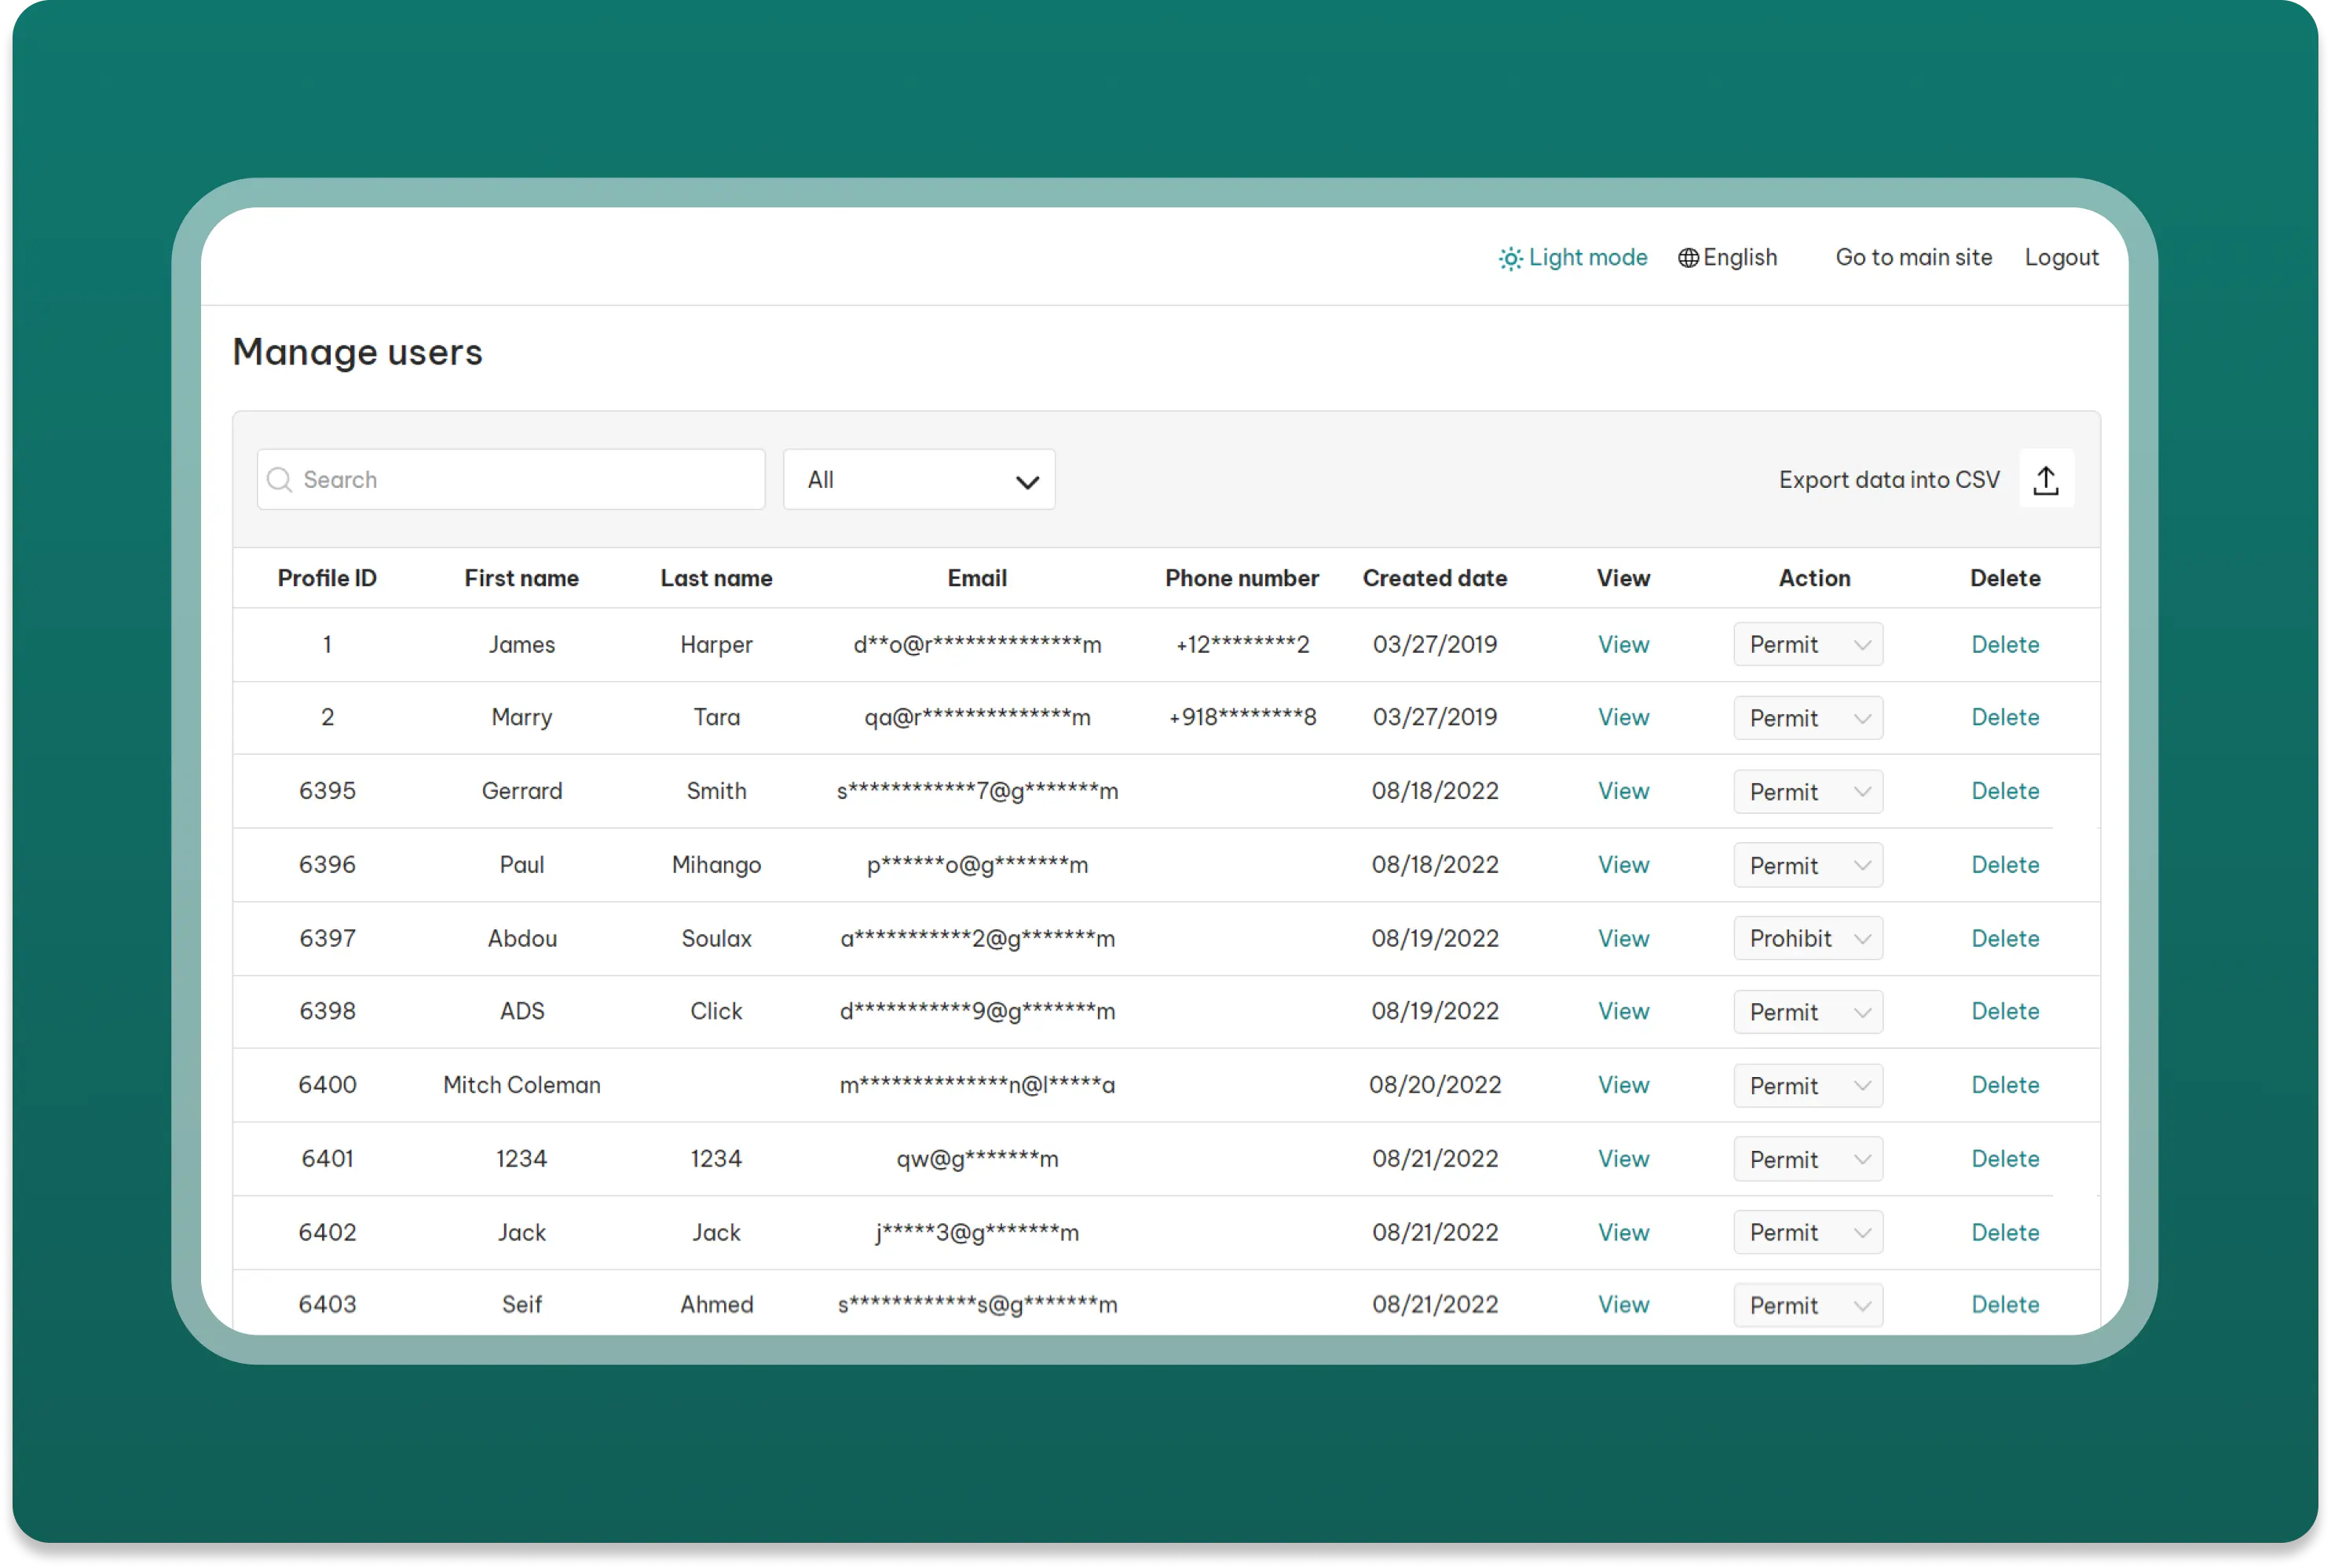The image size is (2331, 1568).
Task: Click the Profile ID column header
Action: tap(327, 578)
